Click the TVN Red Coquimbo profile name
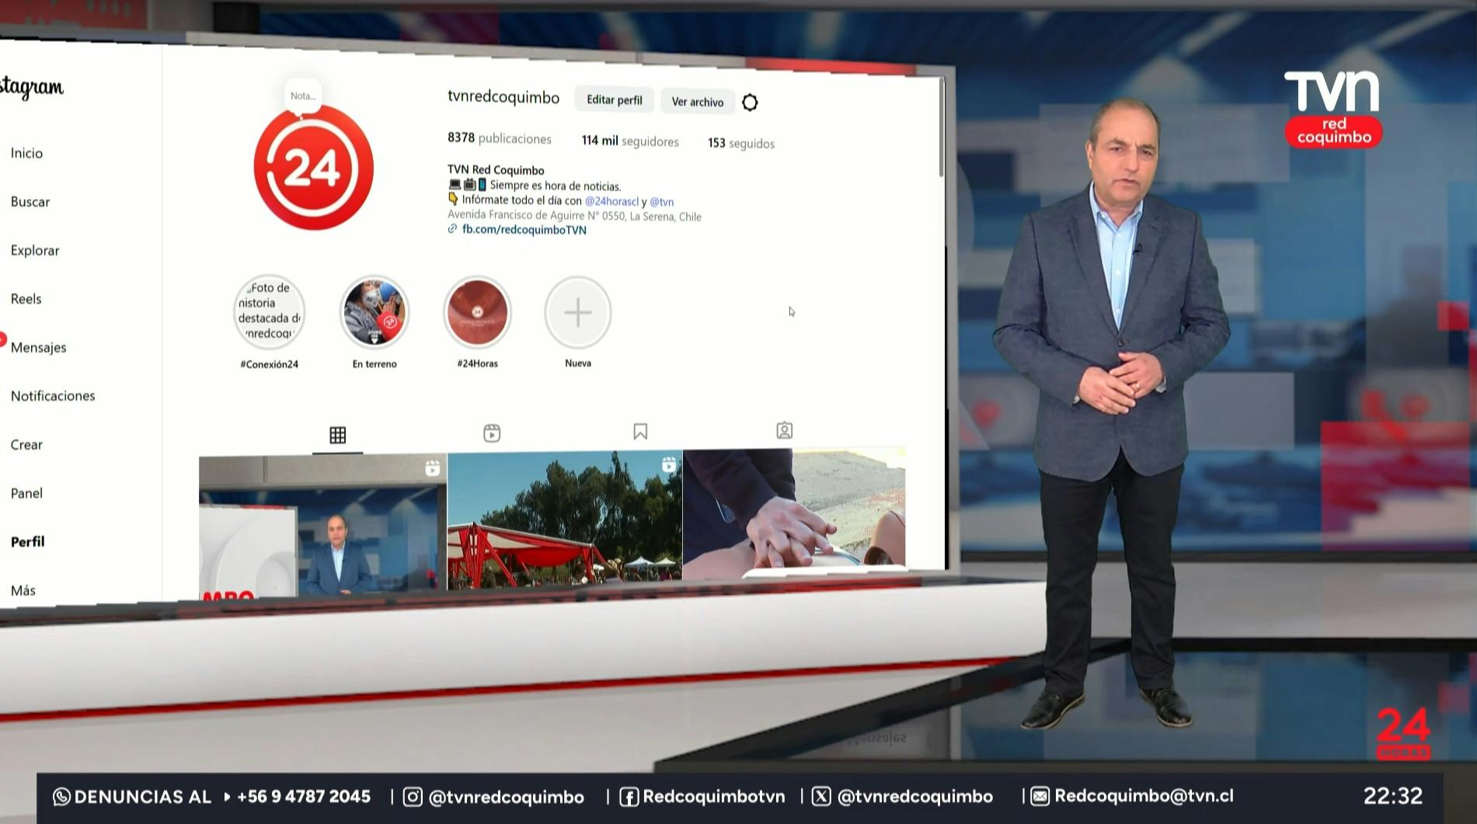This screenshot has width=1477, height=824. click(496, 170)
